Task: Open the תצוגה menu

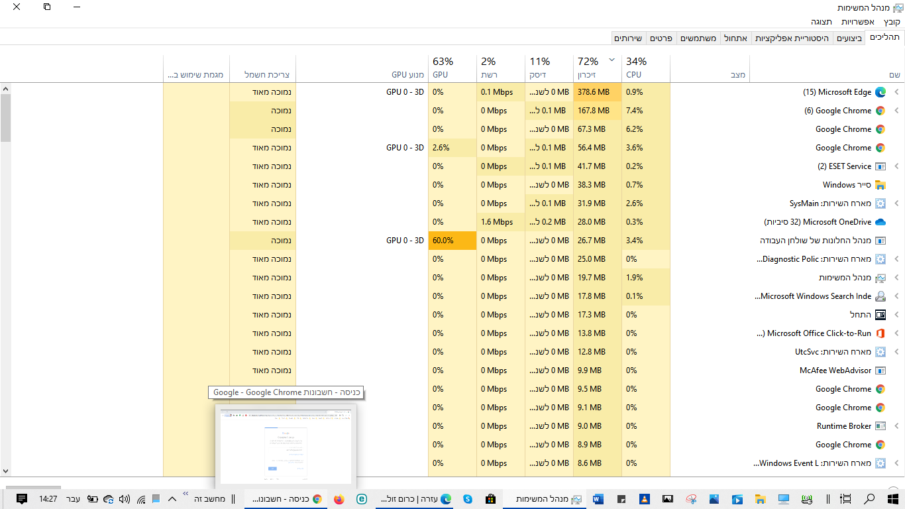Action: pyautogui.click(x=822, y=22)
